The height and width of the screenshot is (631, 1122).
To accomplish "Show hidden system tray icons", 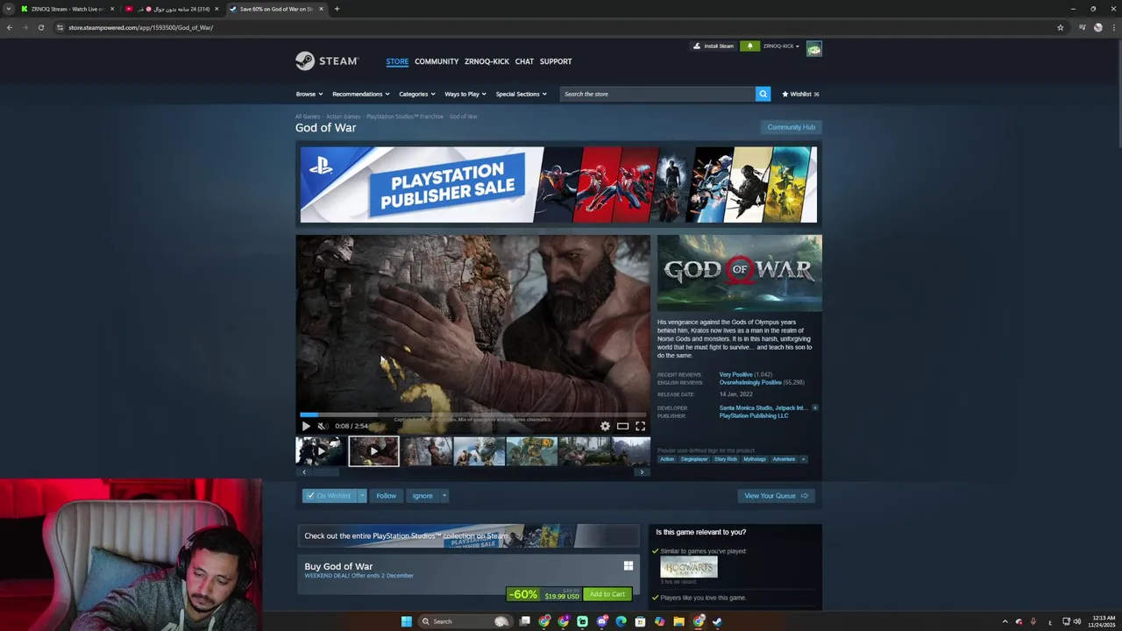I will pos(1005,621).
